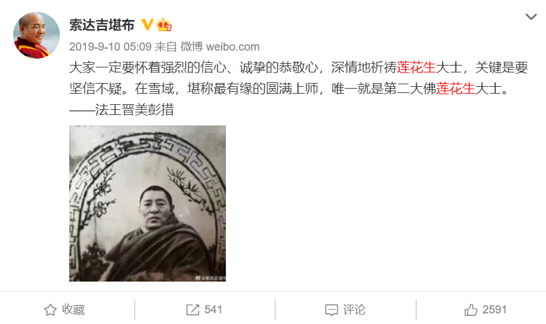Click the thumbs-up like icon
This screenshot has width=546, height=324.
click(x=470, y=310)
